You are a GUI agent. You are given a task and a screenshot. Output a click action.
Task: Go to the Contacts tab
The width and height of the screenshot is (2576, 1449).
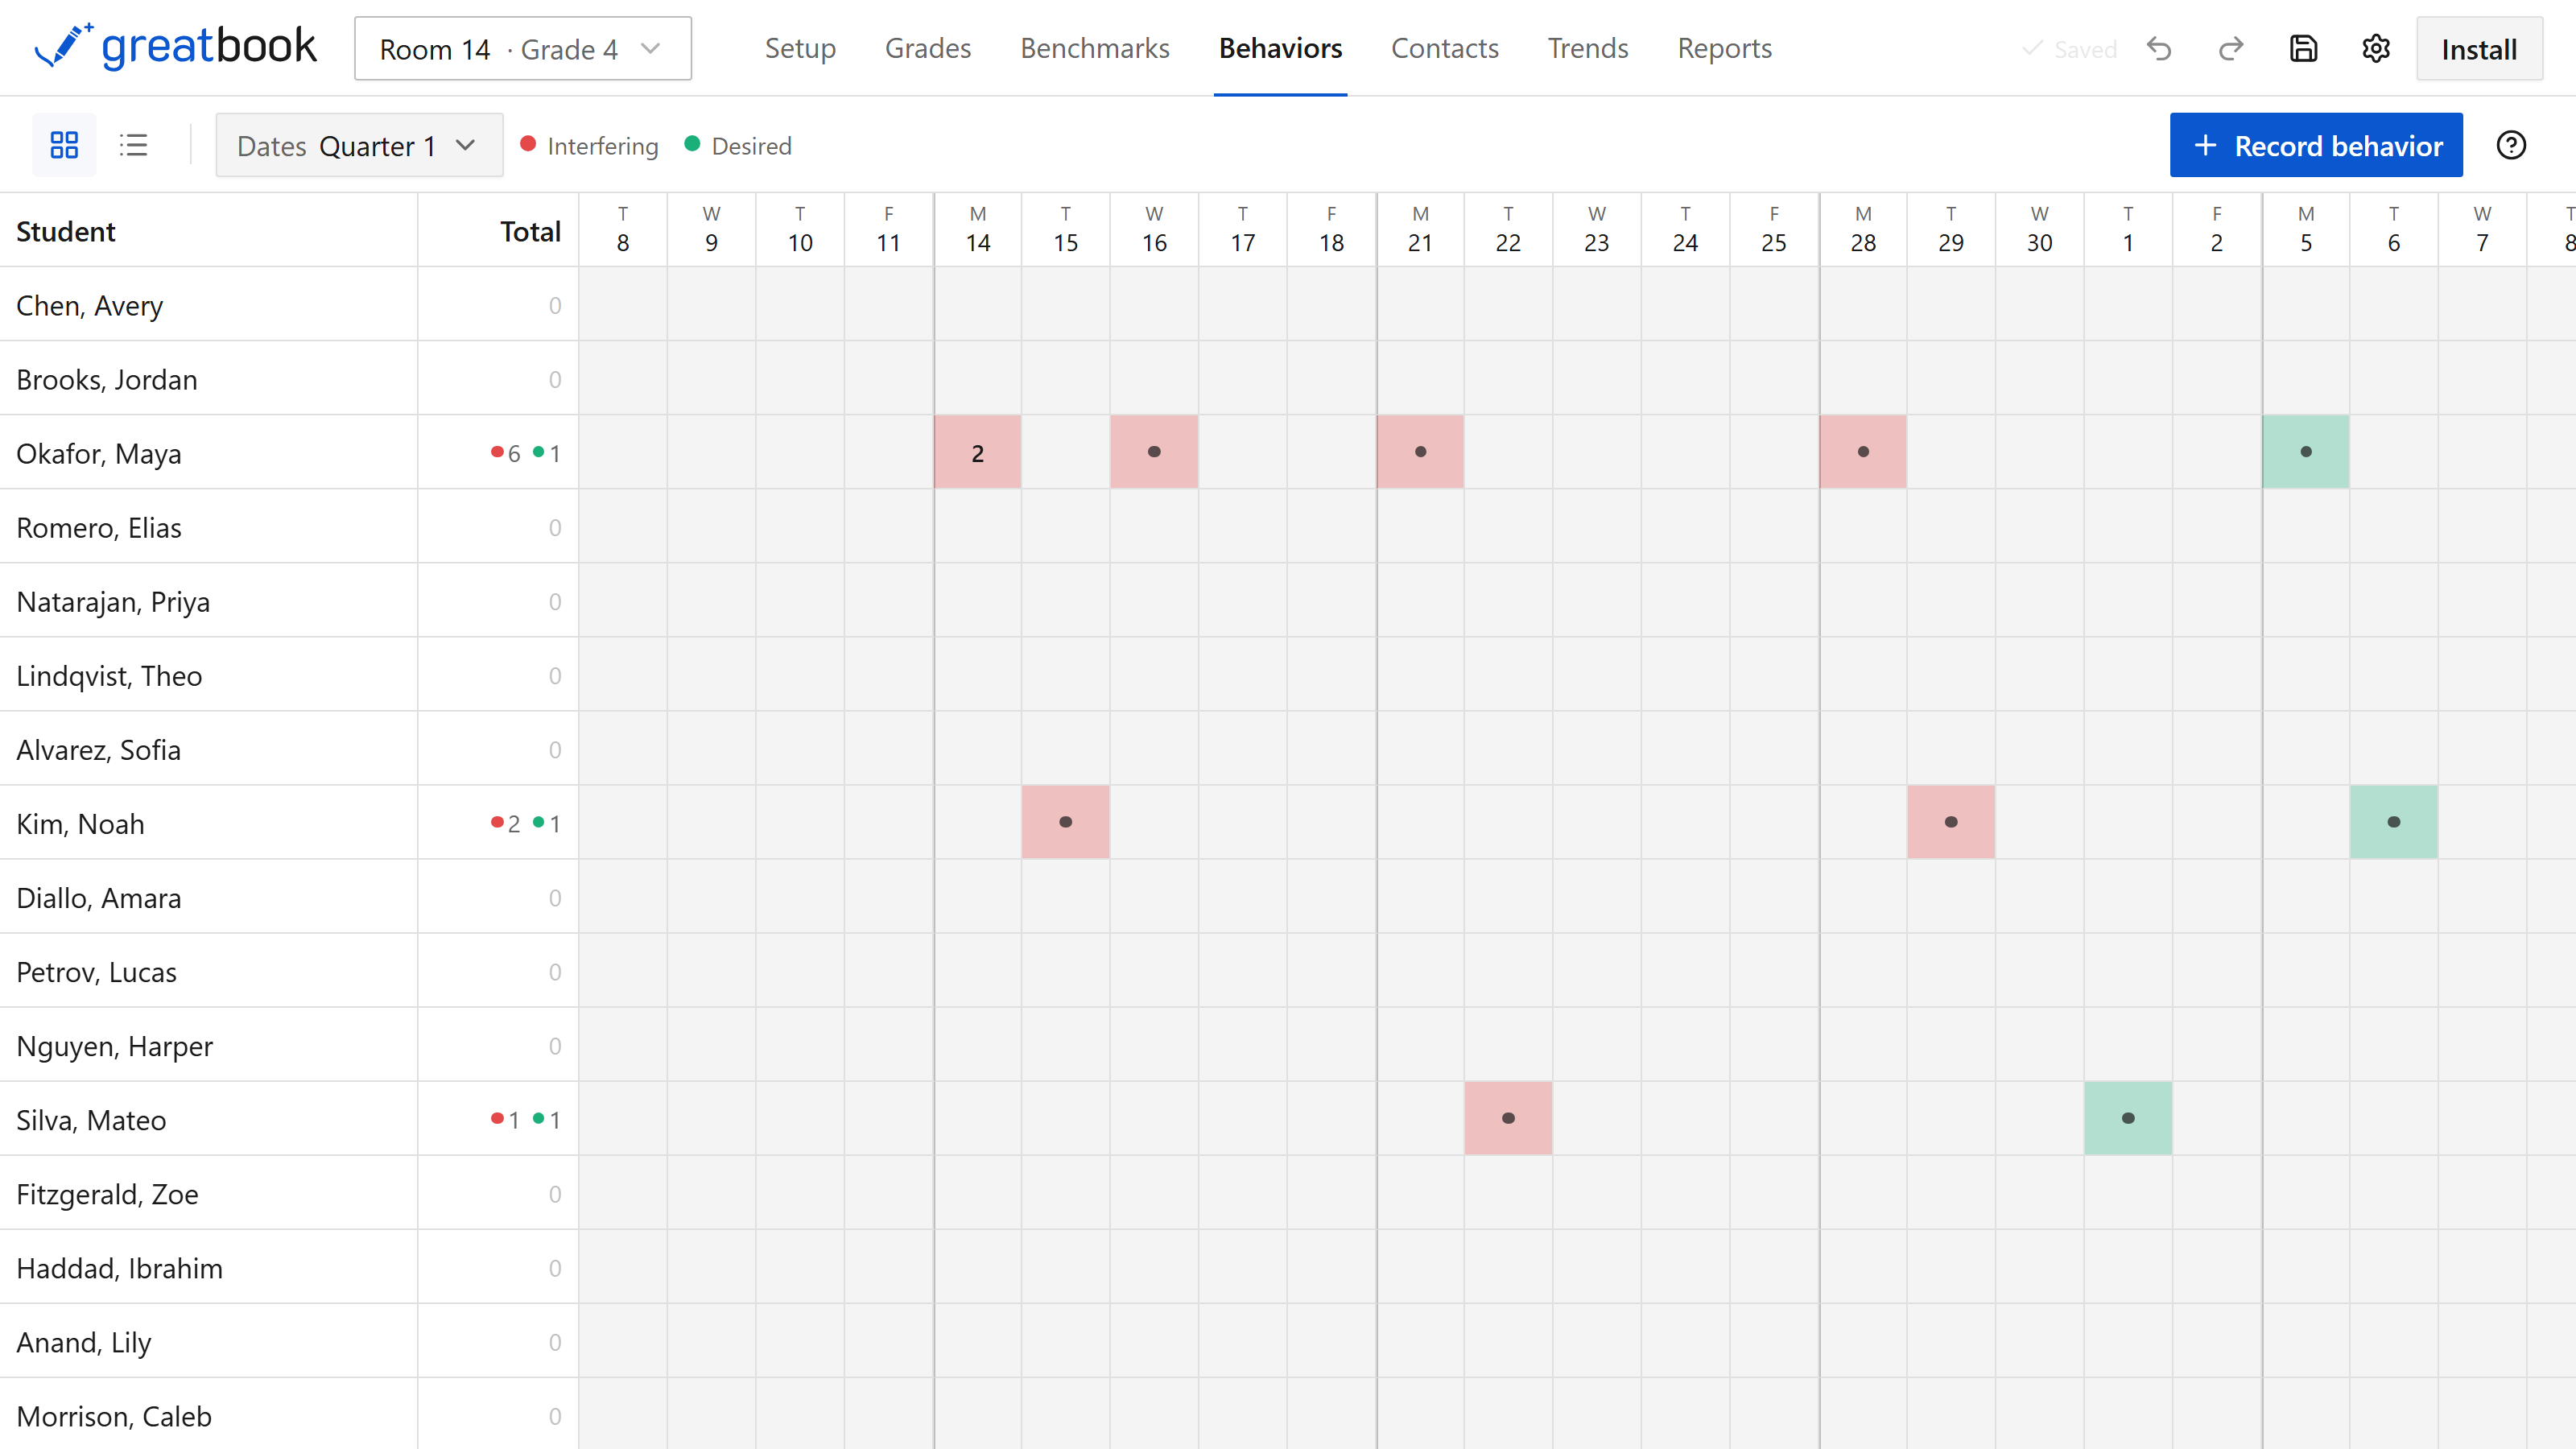[1445, 48]
